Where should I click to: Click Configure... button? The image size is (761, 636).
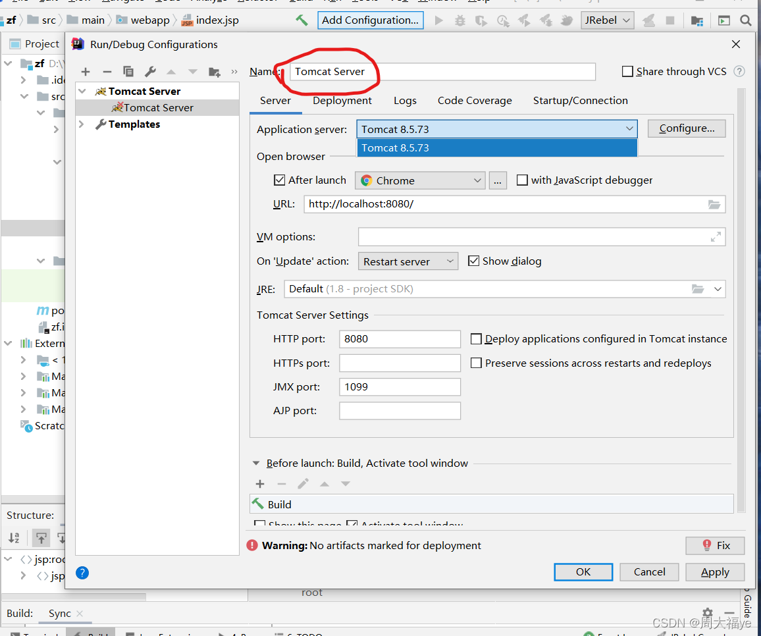(686, 128)
